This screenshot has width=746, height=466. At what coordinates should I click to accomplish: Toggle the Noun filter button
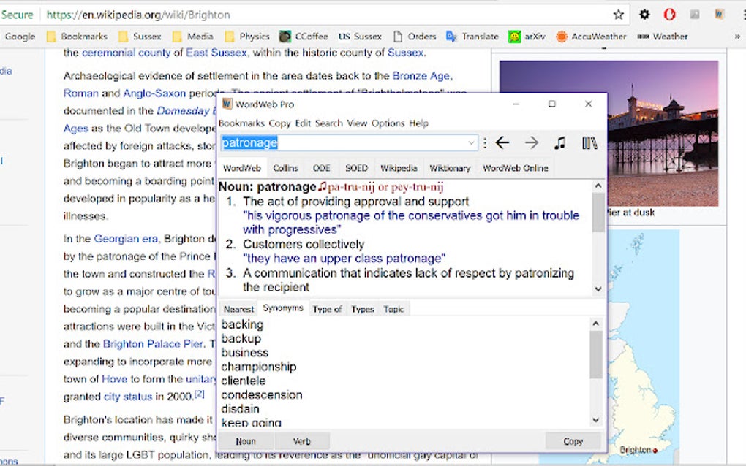pyautogui.click(x=246, y=441)
